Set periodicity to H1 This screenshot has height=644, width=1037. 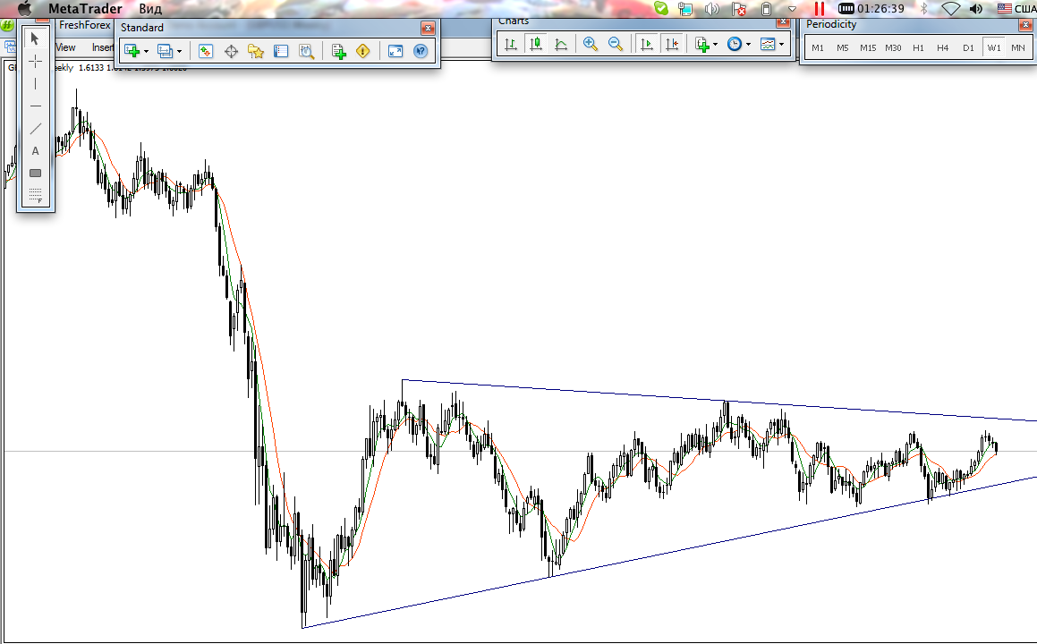point(918,47)
